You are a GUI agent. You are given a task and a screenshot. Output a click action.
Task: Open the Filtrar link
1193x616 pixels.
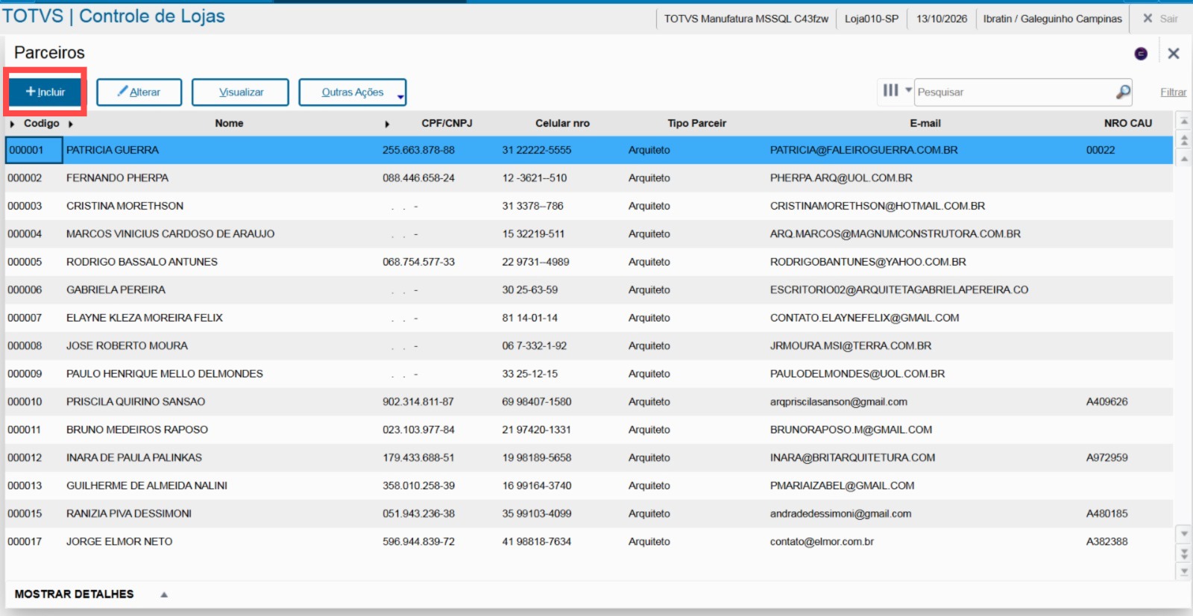1173,92
